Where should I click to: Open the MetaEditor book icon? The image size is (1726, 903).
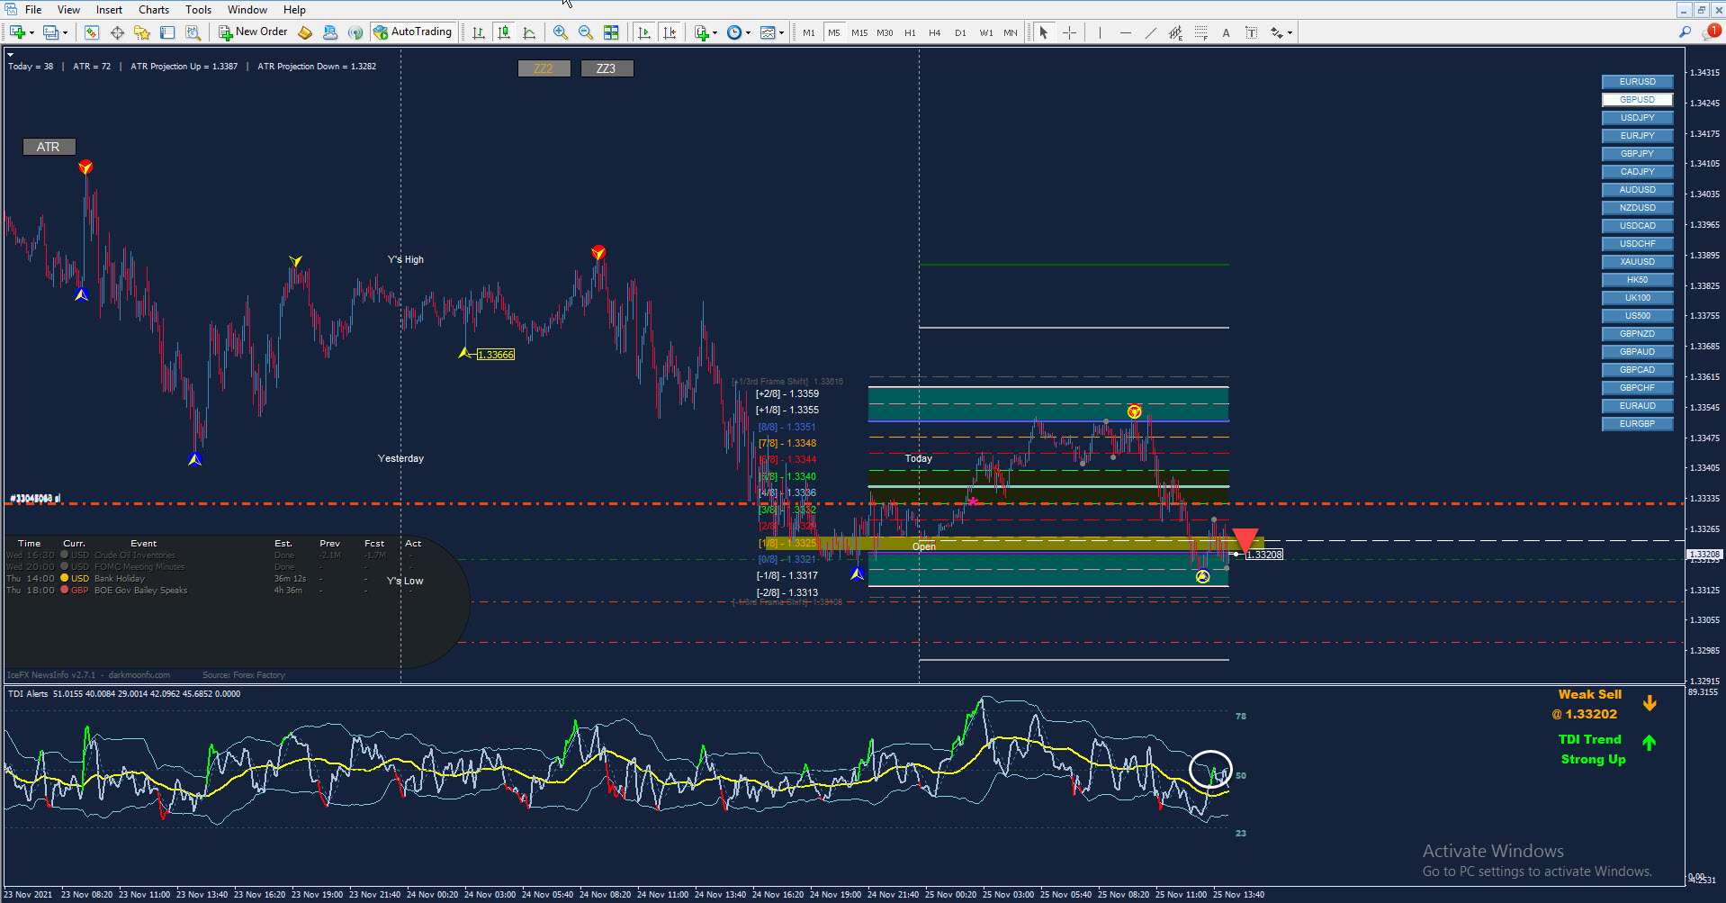[x=305, y=32]
